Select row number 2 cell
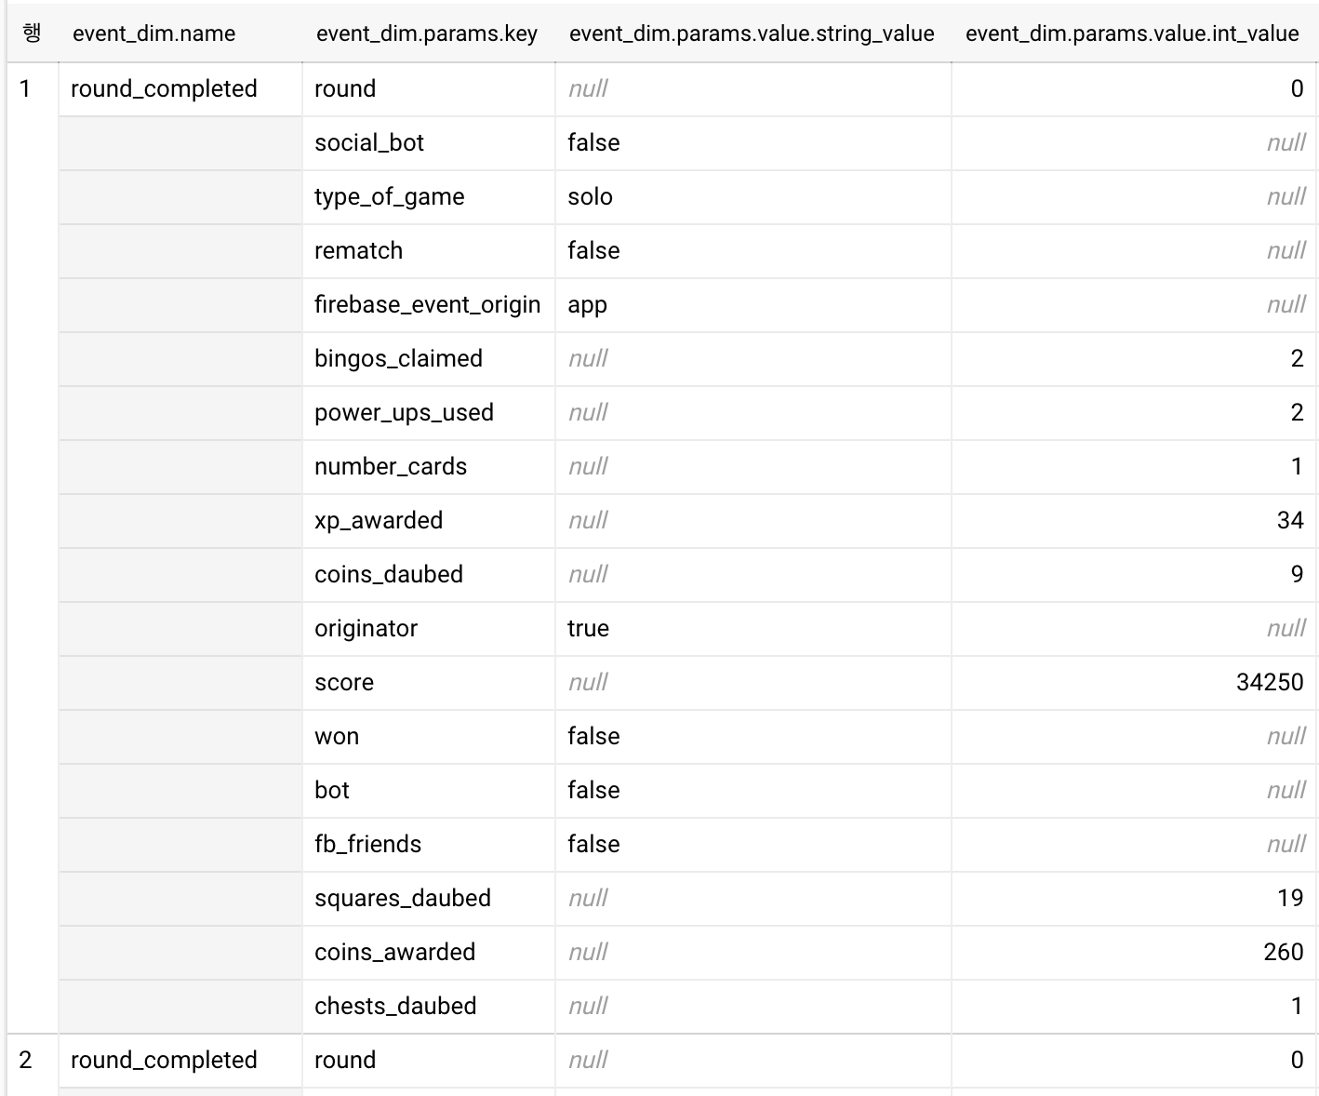The height and width of the screenshot is (1096, 1319). click(33, 1061)
